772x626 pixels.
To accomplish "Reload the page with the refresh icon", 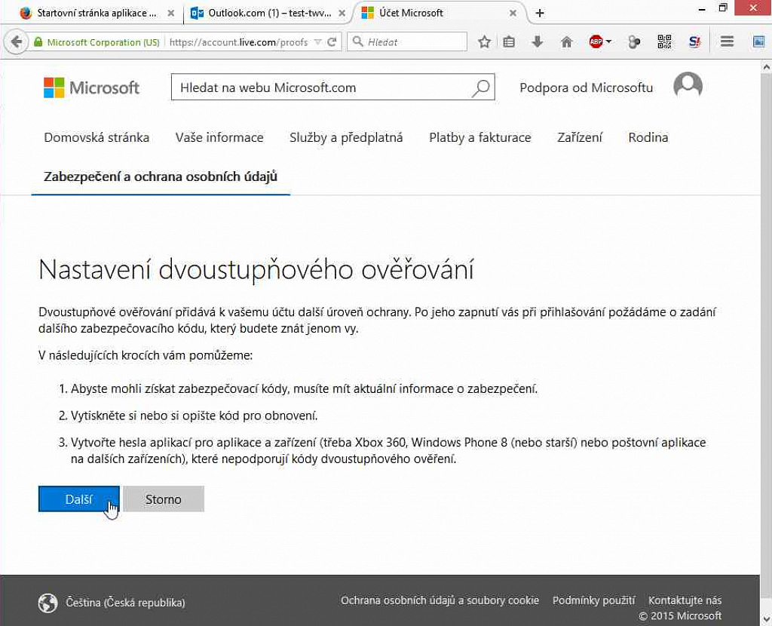I will point(332,42).
